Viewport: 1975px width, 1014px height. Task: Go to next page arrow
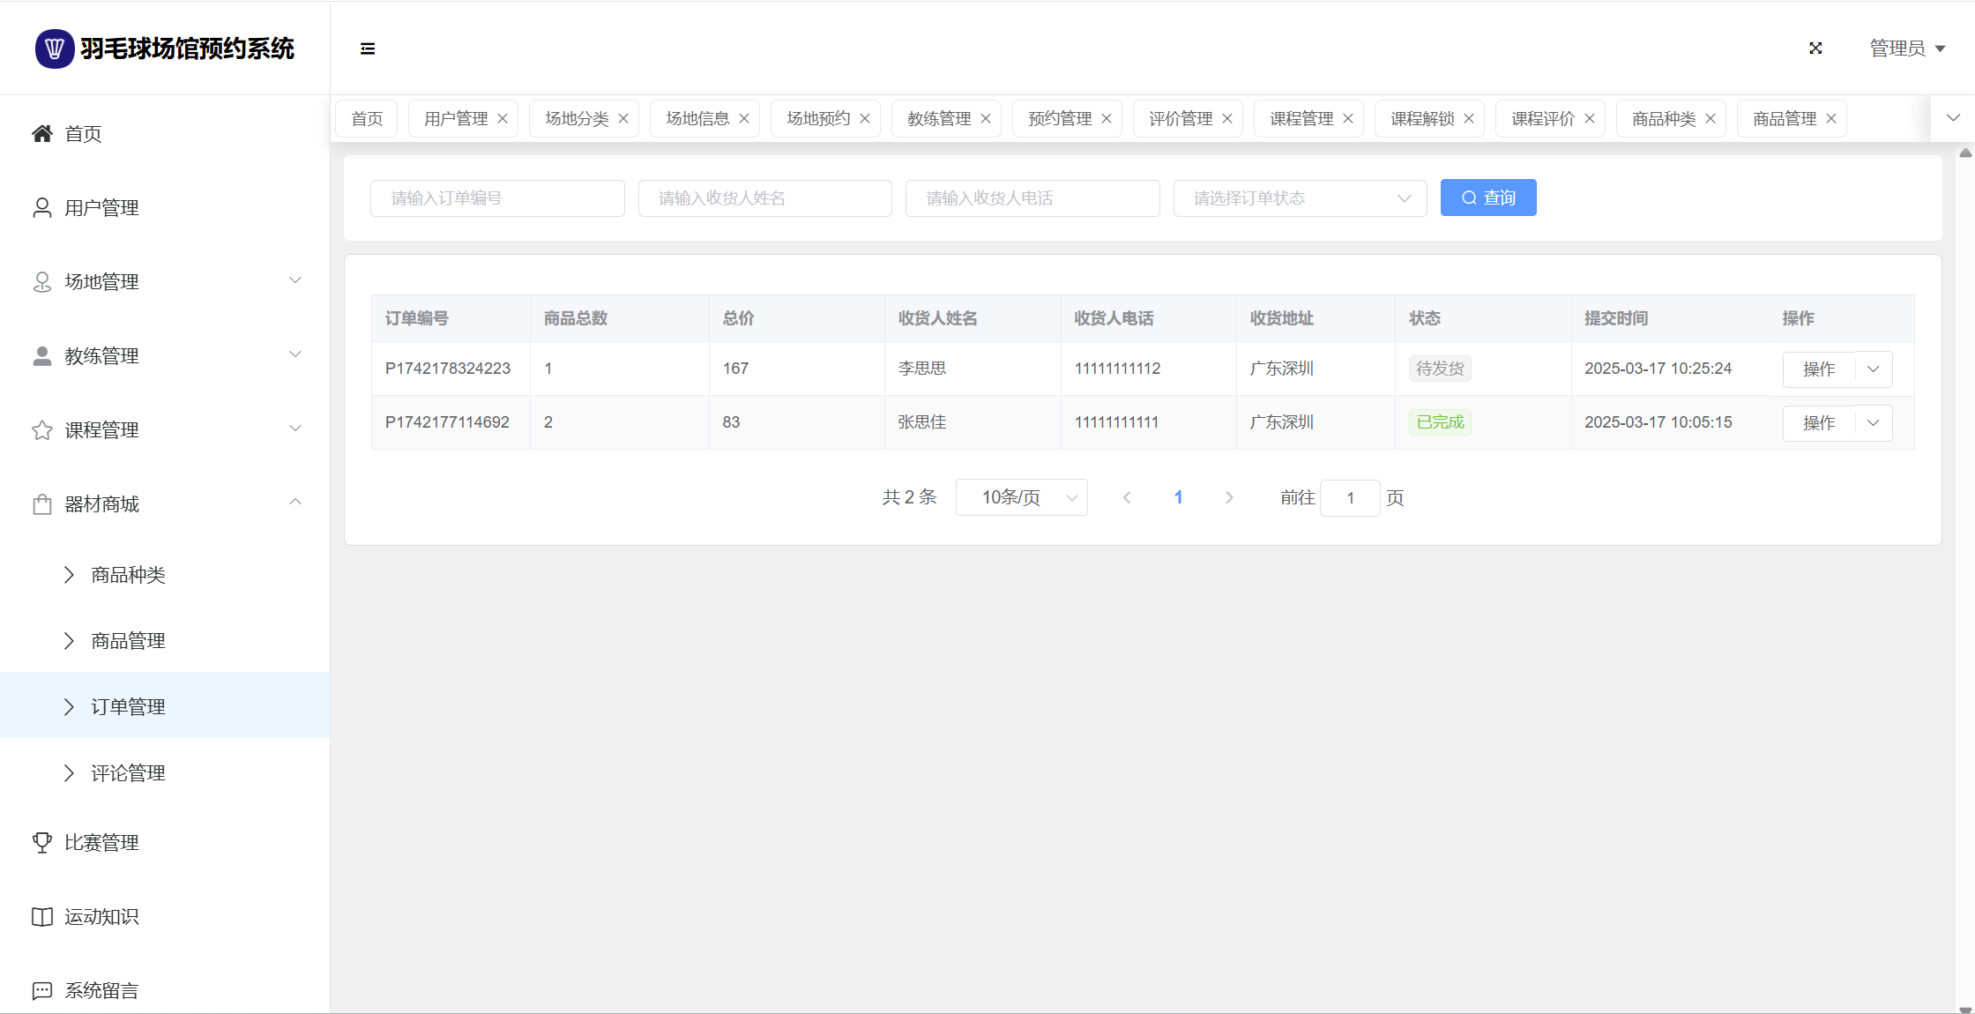tap(1229, 498)
